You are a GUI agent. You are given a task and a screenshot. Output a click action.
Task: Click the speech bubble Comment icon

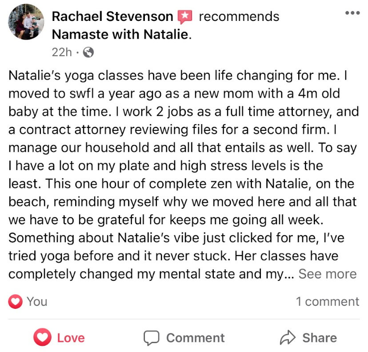coord(152,338)
